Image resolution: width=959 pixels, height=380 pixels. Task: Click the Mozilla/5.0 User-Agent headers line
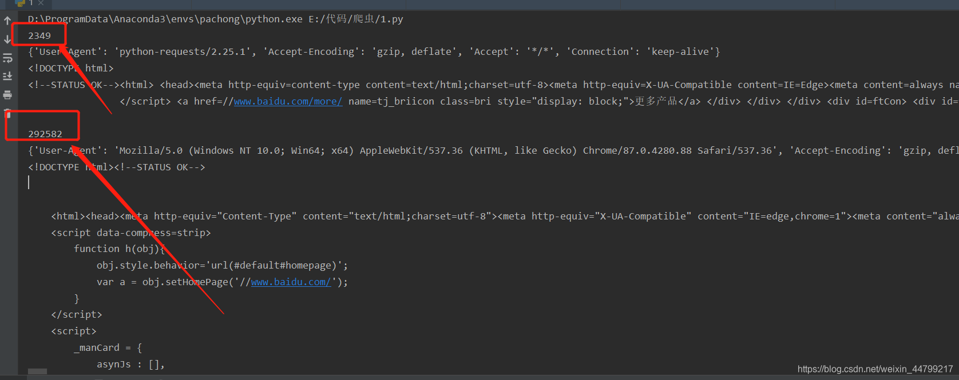point(493,150)
